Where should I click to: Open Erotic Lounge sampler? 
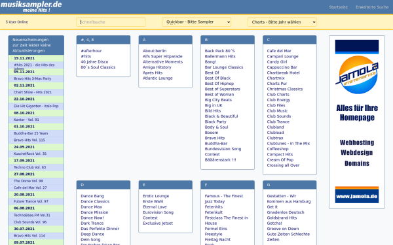[156, 196]
